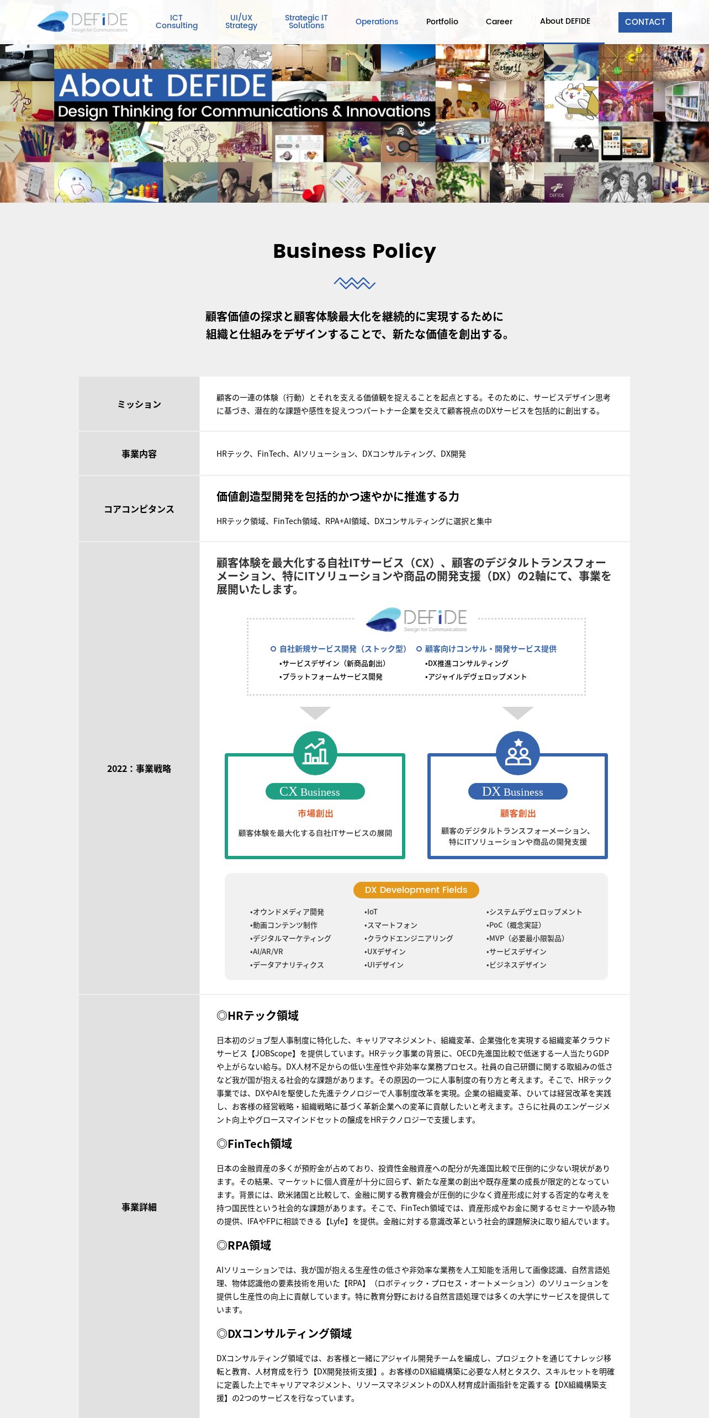
Task: Click the •オウンドメディア開発 list item
Action: tap(287, 912)
